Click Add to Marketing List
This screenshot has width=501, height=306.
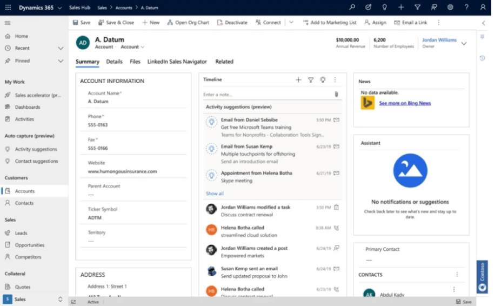[x=330, y=22]
